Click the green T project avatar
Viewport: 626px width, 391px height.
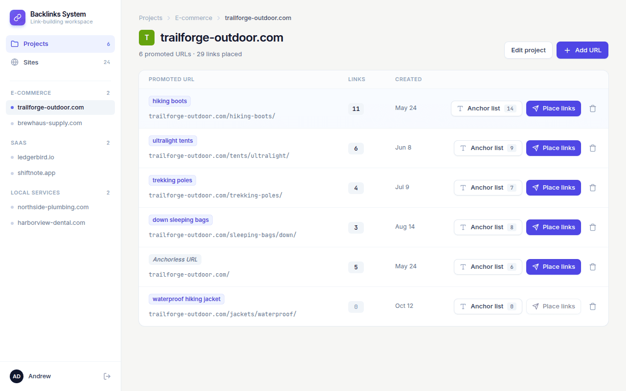pos(147,38)
